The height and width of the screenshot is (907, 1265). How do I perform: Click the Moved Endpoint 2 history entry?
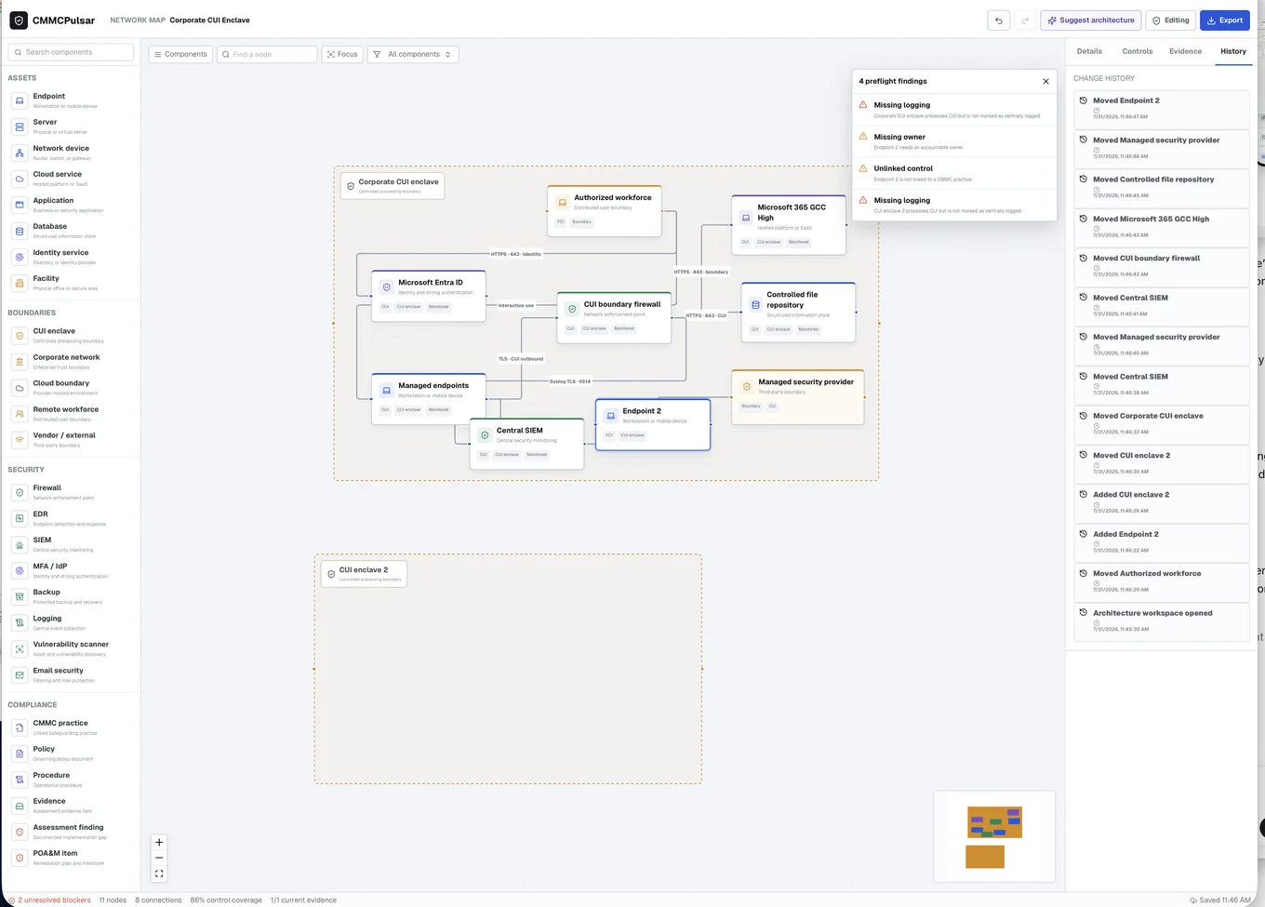[1162, 109]
